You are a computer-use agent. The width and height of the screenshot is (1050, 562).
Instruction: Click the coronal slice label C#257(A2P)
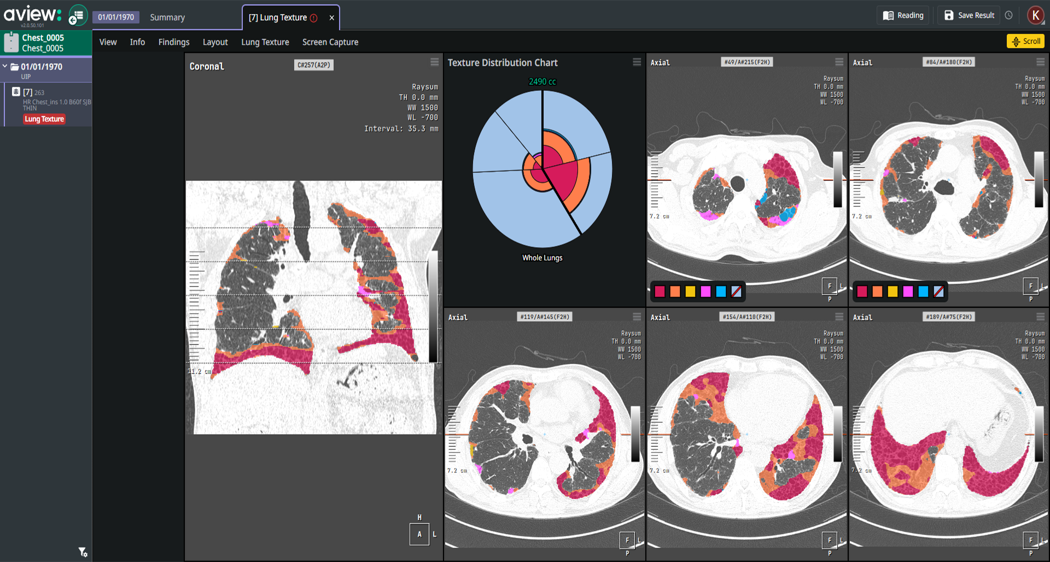pos(313,65)
